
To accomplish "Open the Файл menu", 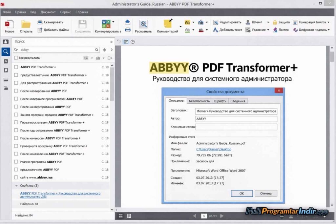I will point(7,12).
